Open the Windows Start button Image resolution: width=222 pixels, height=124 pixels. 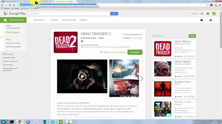3,122
